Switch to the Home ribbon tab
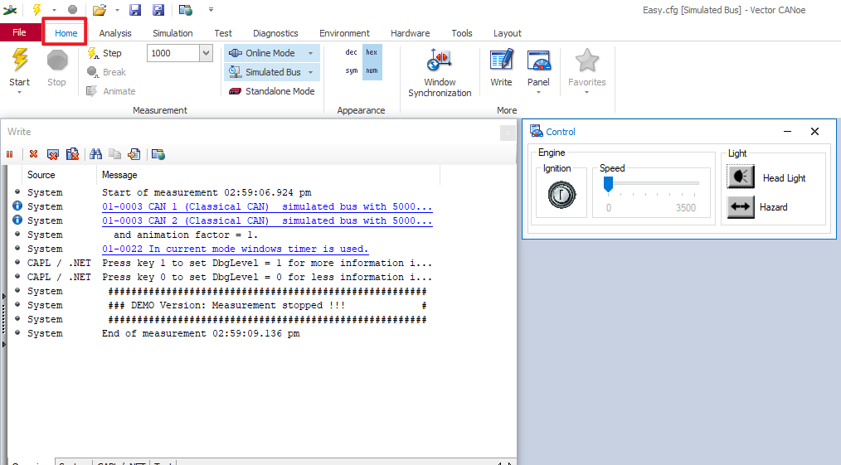The width and height of the screenshot is (841, 465). tap(66, 33)
